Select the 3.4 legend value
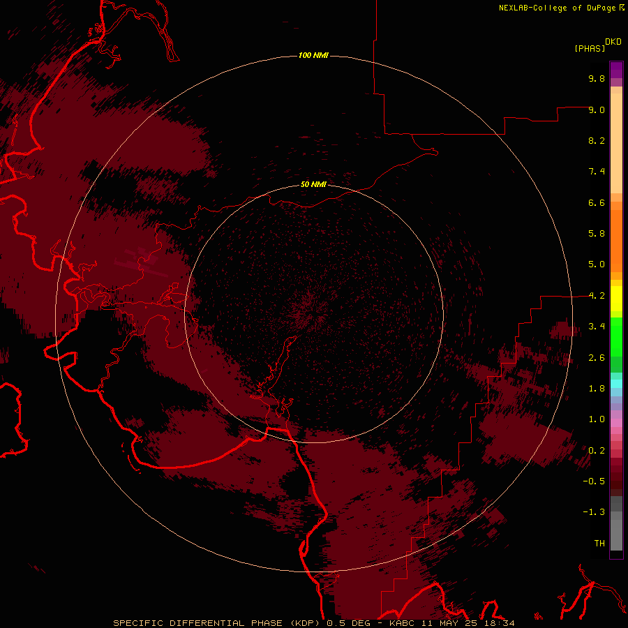Image resolution: width=628 pixels, height=628 pixels. (597, 327)
